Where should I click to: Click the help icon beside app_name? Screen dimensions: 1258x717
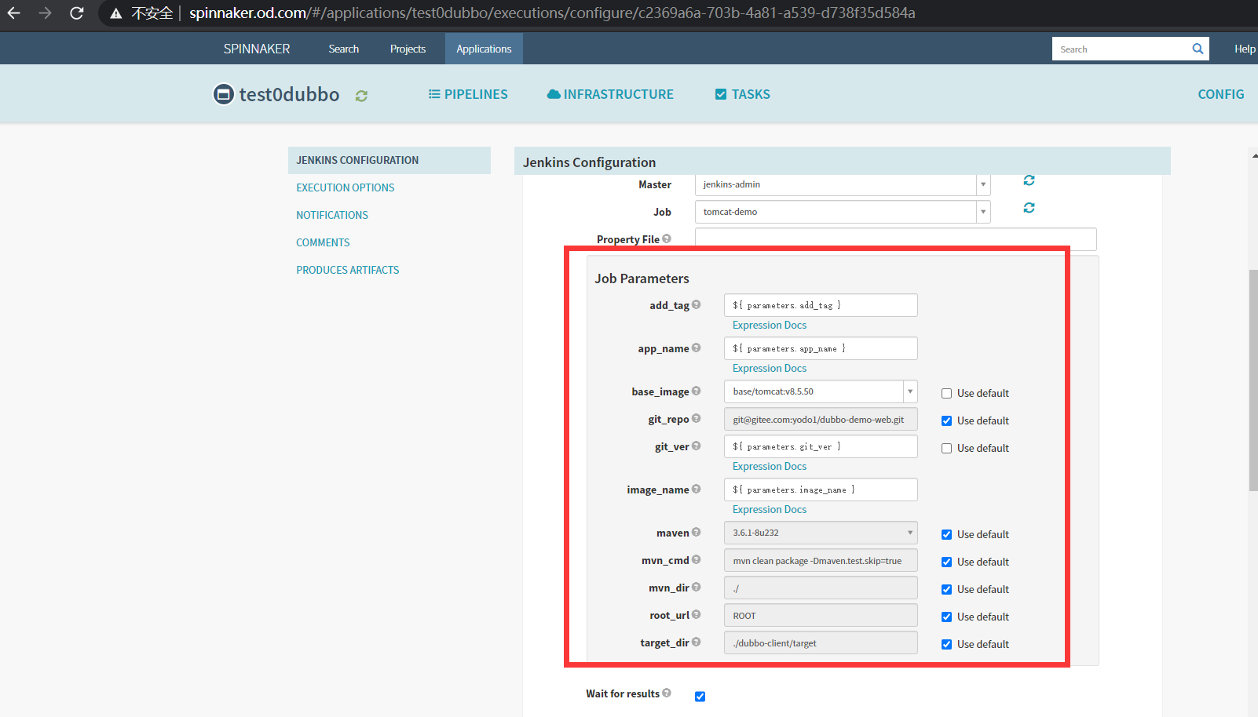[696, 348]
